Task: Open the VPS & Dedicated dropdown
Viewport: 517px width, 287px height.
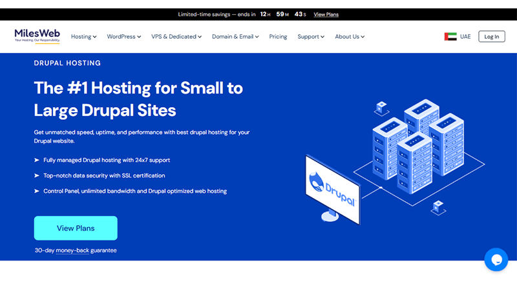Action: 176,37
